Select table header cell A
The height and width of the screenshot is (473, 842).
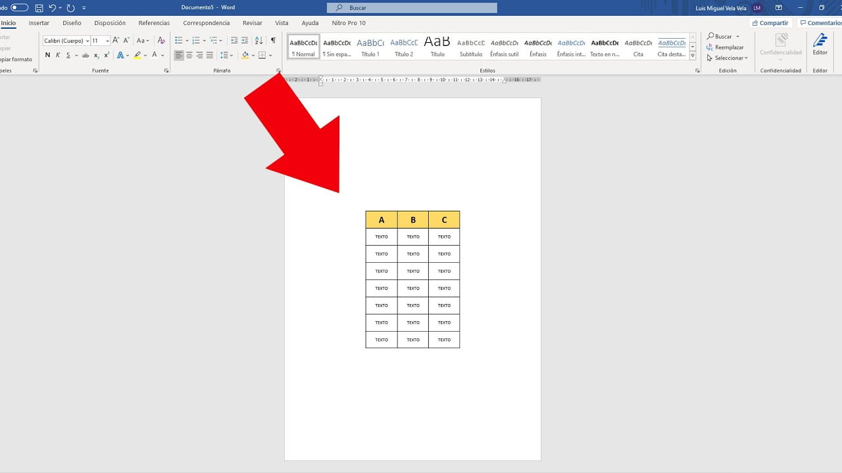pyautogui.click(x=382, y=220)
